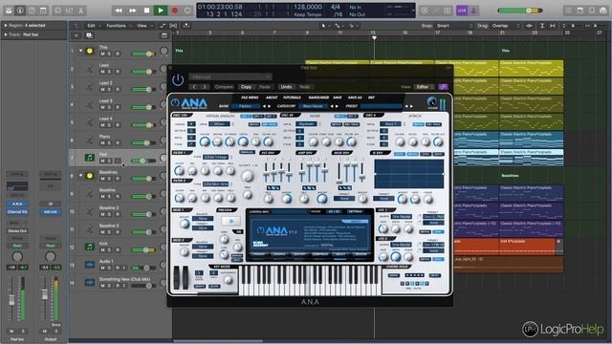Open the plug-in preset Manual dropdown

pyautogui.click(x=230, y=76)
